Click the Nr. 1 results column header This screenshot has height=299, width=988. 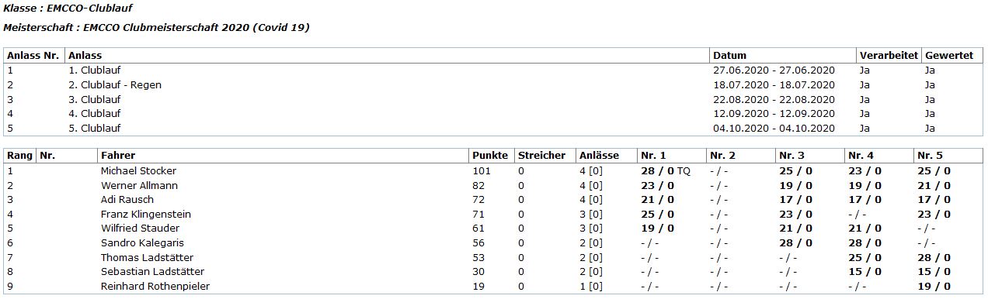click(x=652, y=156)
